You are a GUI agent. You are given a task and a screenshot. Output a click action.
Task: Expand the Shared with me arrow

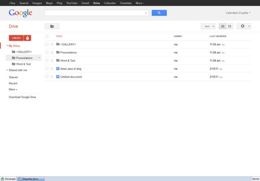tap(7, 70)
